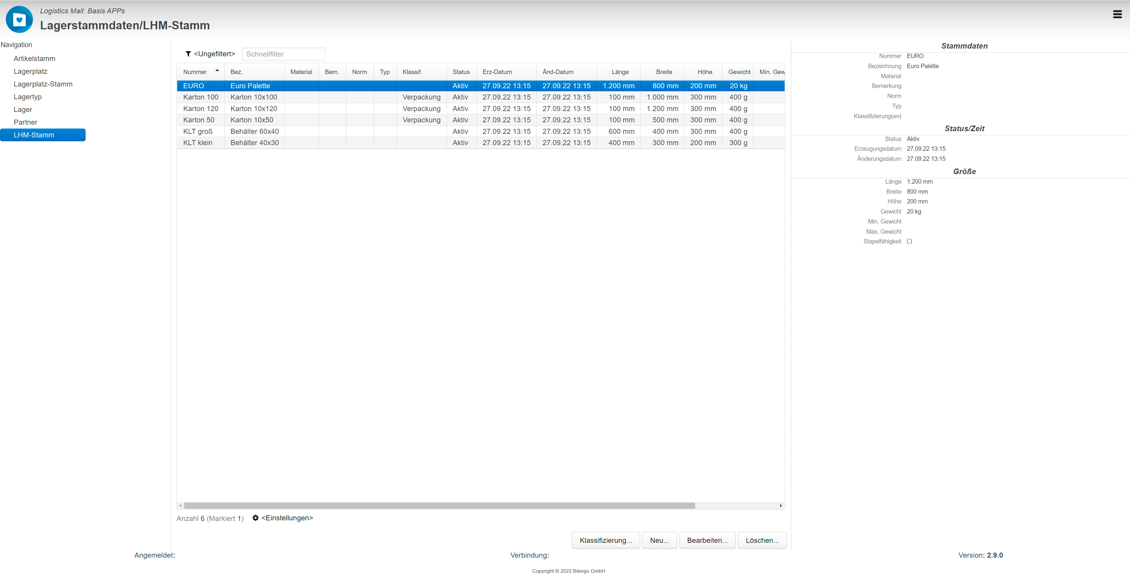Sort by the Gewicht column header
Screen dimensions: 1130x576
(x=738, y=71)
